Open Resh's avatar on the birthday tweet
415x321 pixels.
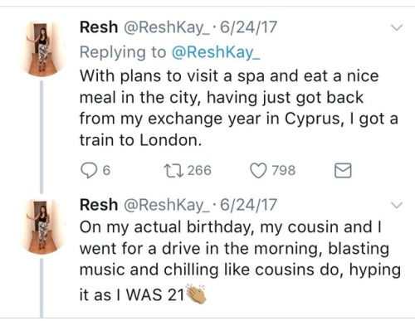point(42,226)
